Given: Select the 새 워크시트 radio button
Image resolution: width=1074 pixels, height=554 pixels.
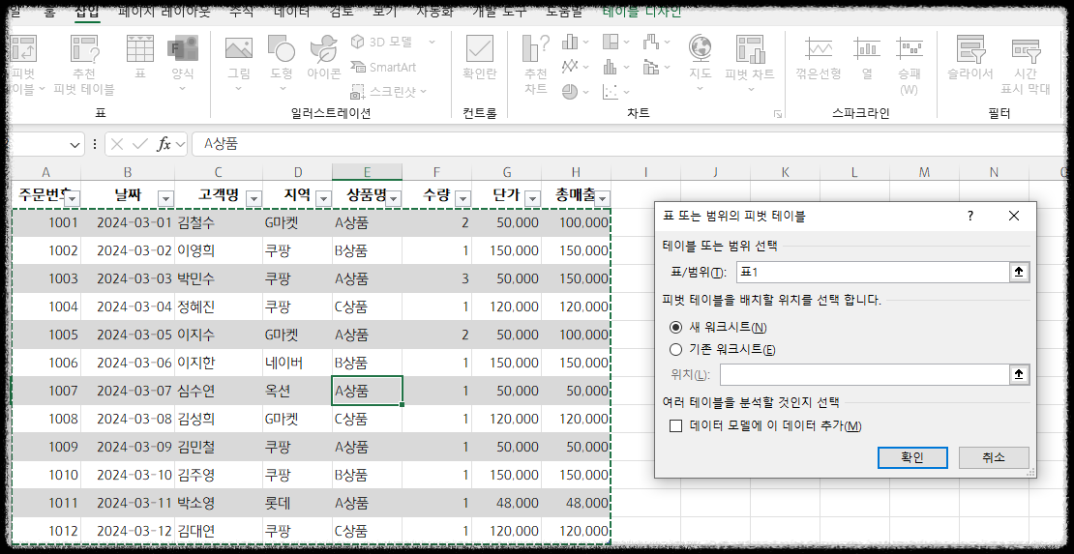Looking at the screenshot, I should click(x=676, y=328).
